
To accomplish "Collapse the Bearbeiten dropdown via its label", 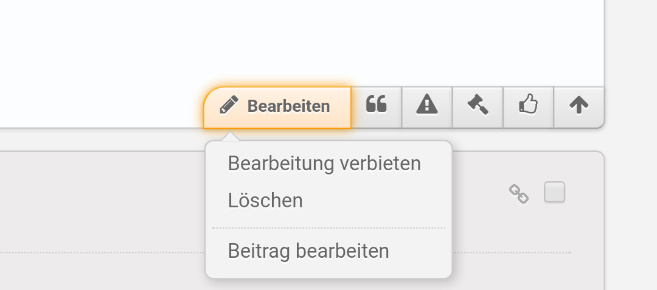I will (288, 106).
